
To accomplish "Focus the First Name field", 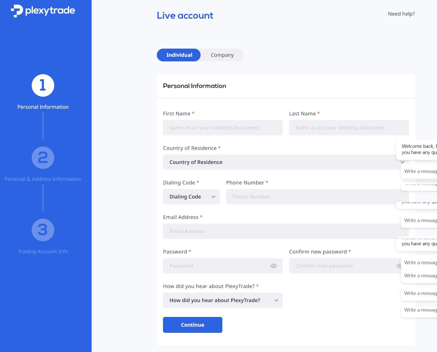I will pyautogui.click(x=223, y=128).
